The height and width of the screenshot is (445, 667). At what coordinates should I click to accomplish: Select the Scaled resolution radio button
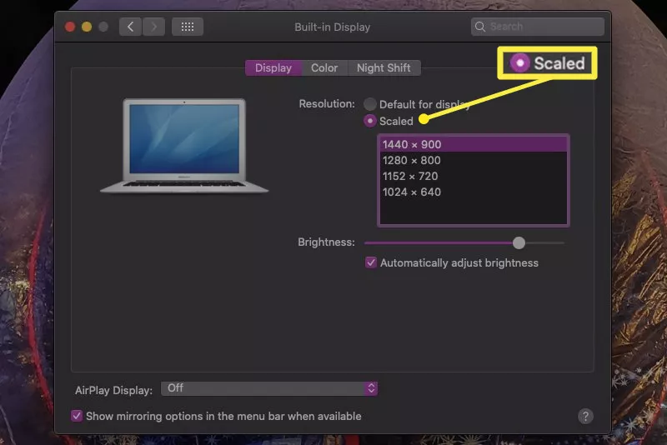click(x=369, y=121)
